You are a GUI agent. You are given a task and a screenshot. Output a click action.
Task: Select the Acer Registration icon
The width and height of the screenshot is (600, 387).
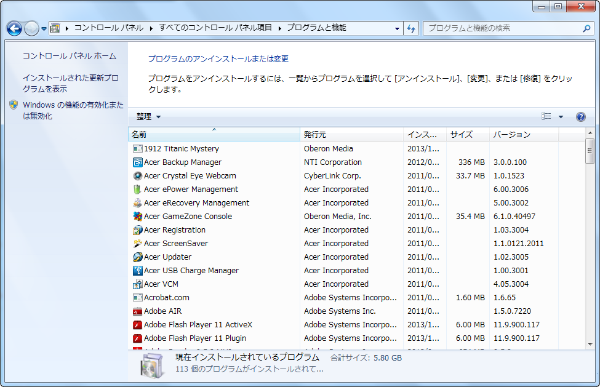point(137,230)
